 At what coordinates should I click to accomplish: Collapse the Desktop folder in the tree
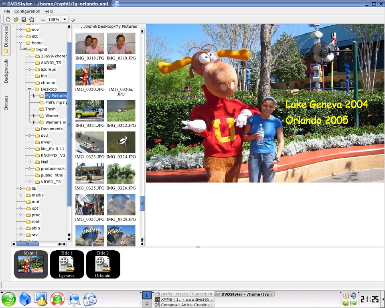click(30, 89)
